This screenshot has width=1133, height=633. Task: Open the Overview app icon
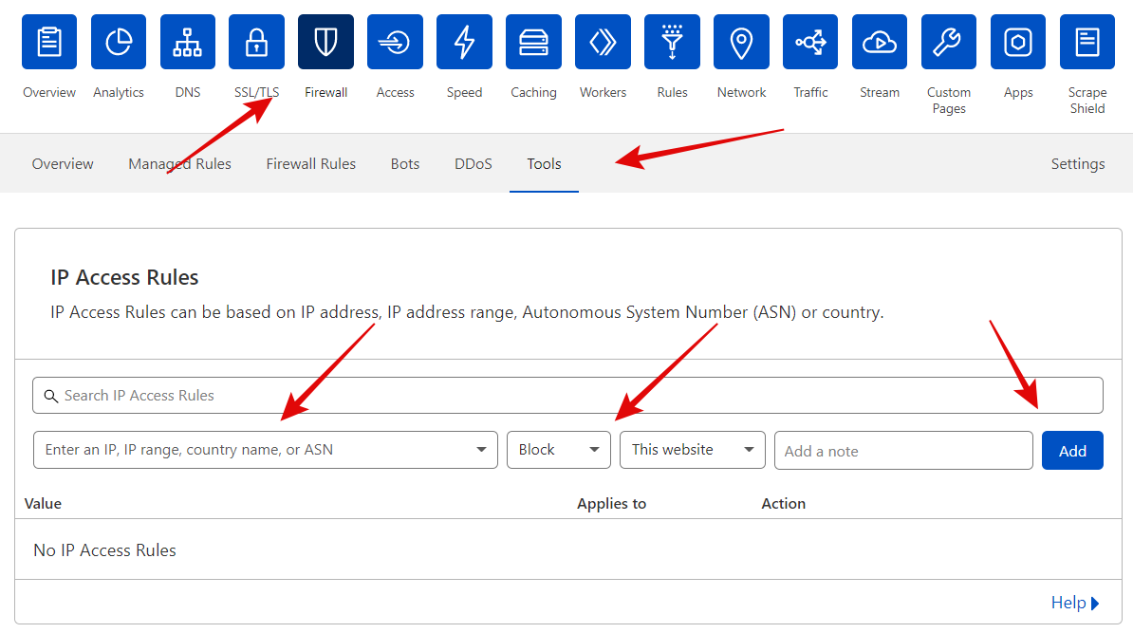point(49,42)
